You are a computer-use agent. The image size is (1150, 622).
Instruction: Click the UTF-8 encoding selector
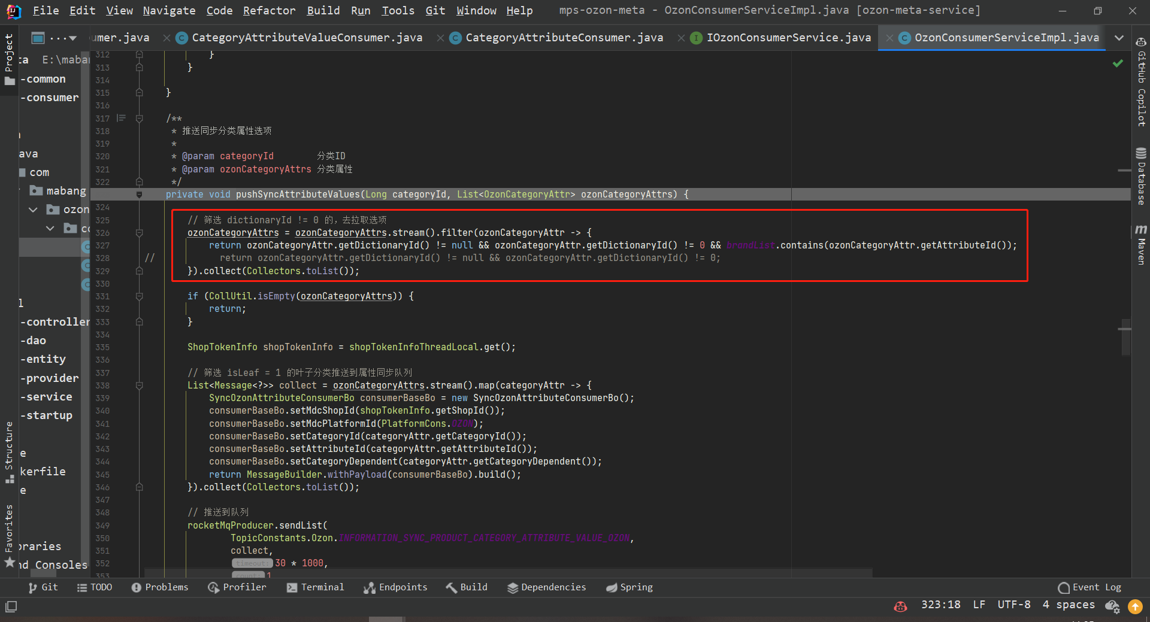tap(1013, 605)
